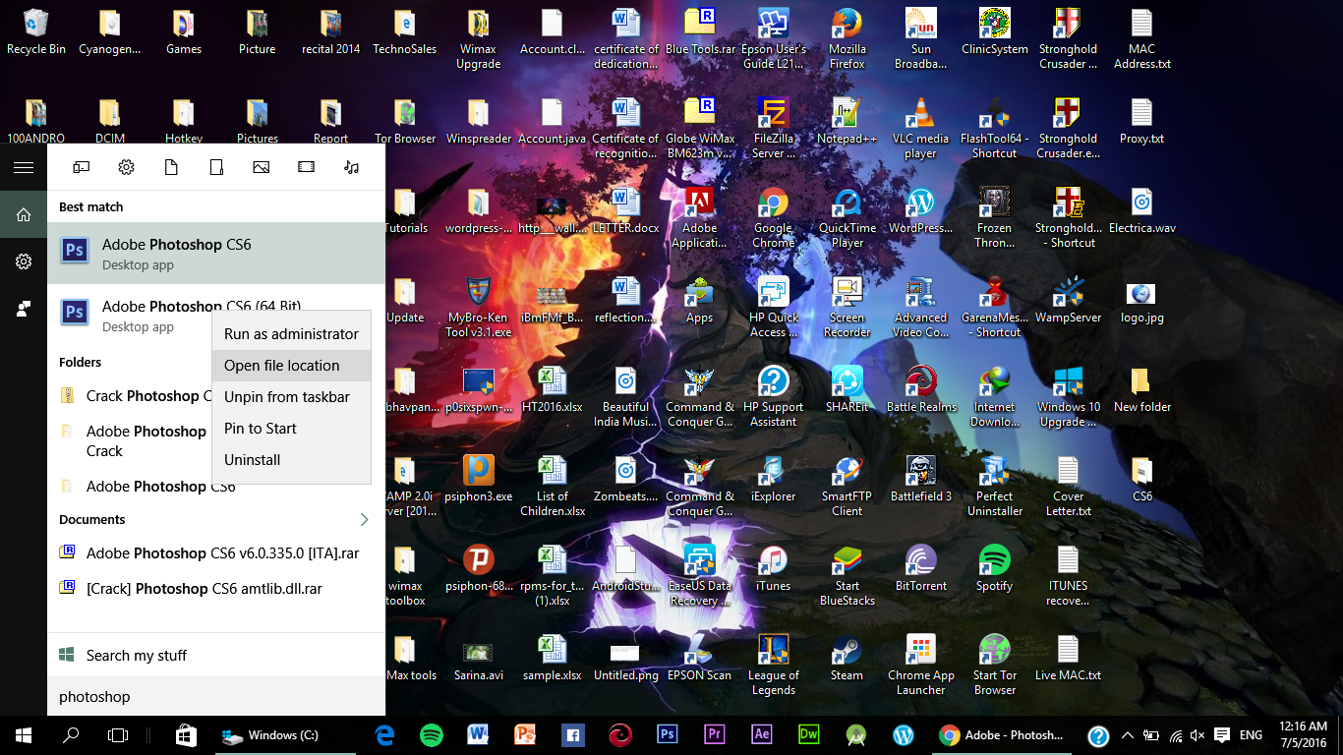Viewport: 1343px width, 755px height.
Task: Open Adobe Photoshop CS6 ITA.rar document
Action: click(216, 553)
